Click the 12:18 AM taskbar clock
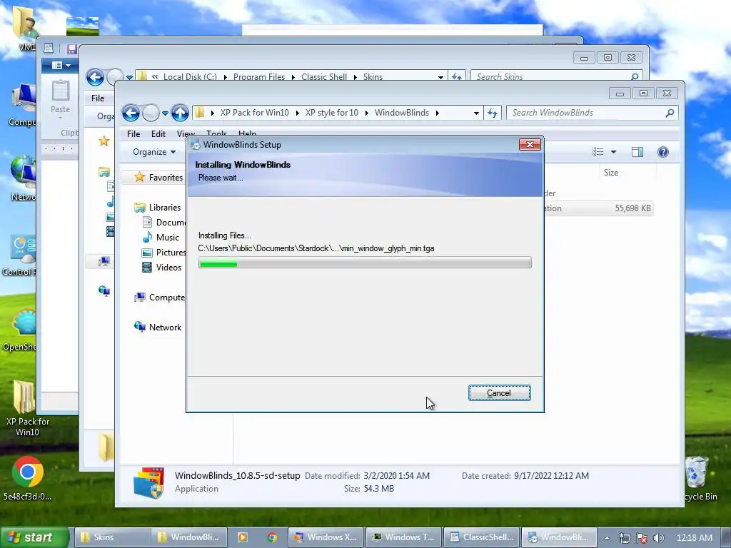The height and width of the screenshot is (548, 731). coord(694,538)
